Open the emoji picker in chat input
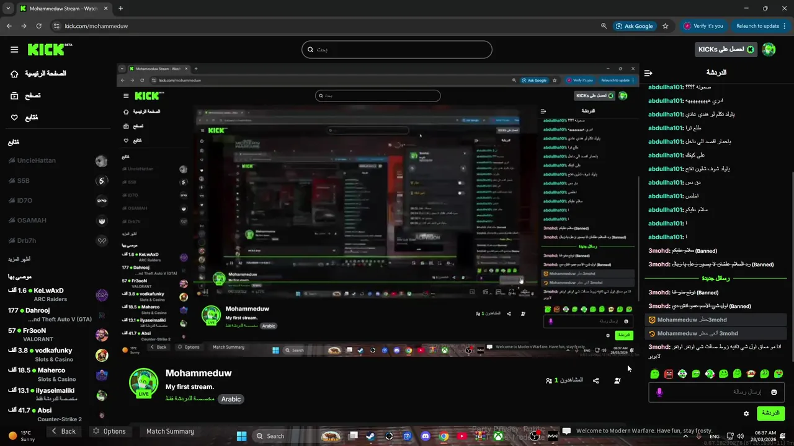 774,392
